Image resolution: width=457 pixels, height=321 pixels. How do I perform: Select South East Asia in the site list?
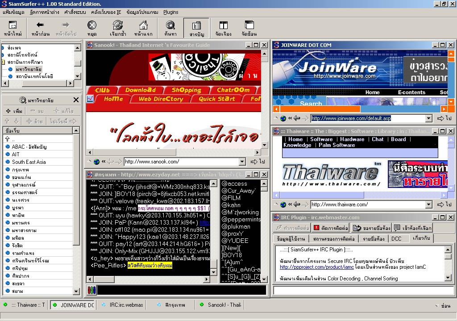29,162
